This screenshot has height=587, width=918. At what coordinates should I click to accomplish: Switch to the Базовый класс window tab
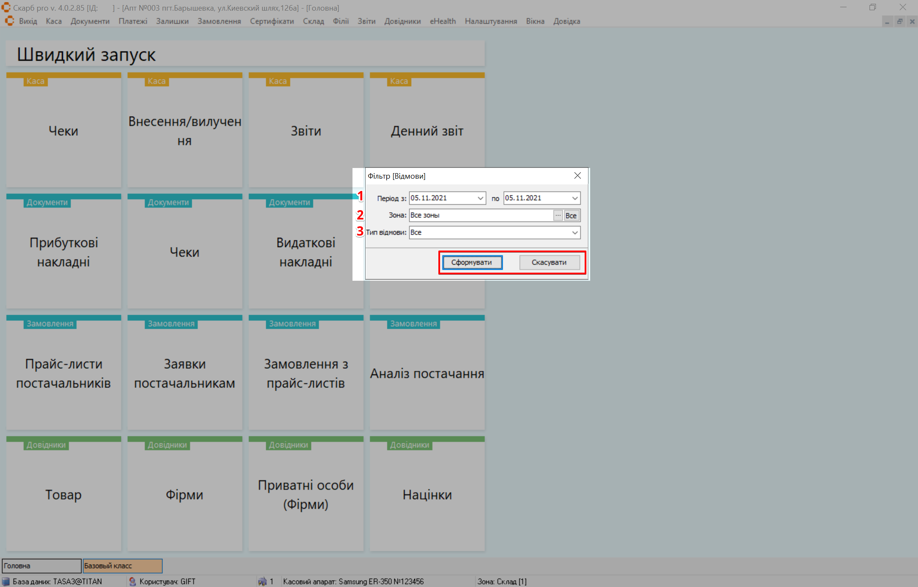pyautogui.click(x=122, y=566)
